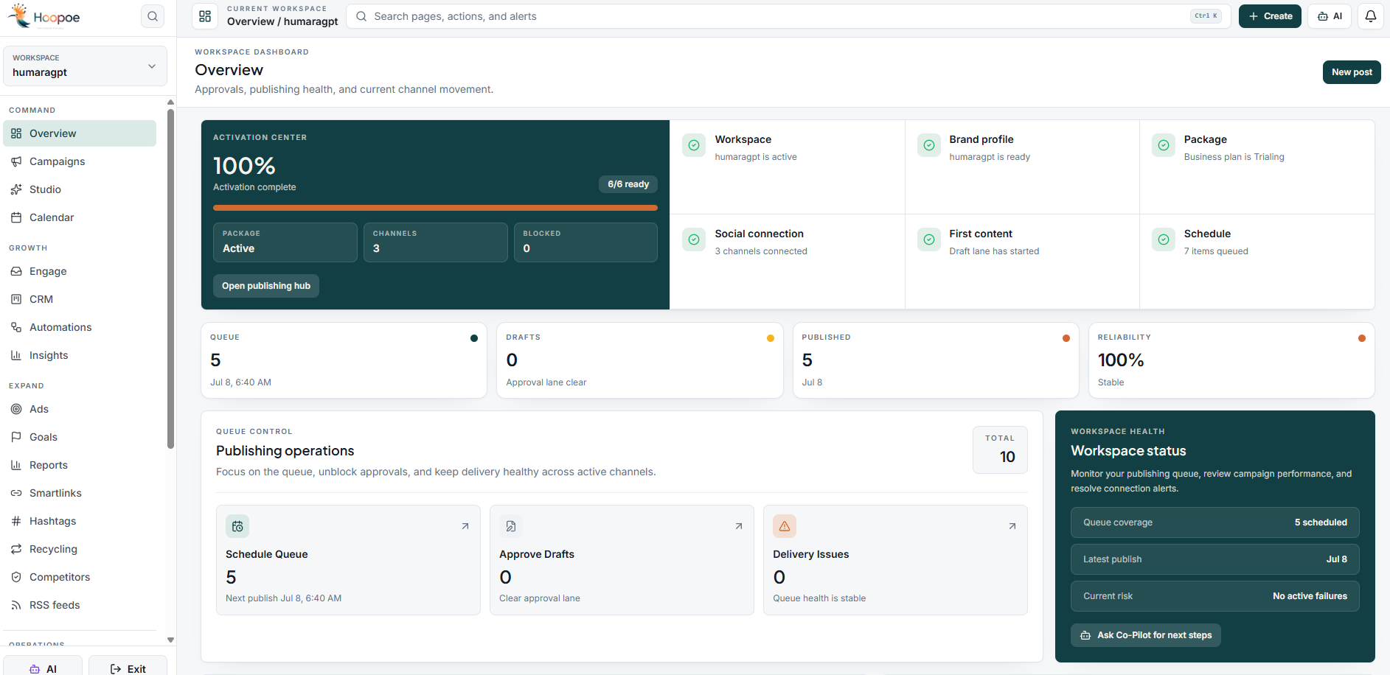Click the Automations icon in sidebar
1390x675 pixels.
click(x=16, y=327)
